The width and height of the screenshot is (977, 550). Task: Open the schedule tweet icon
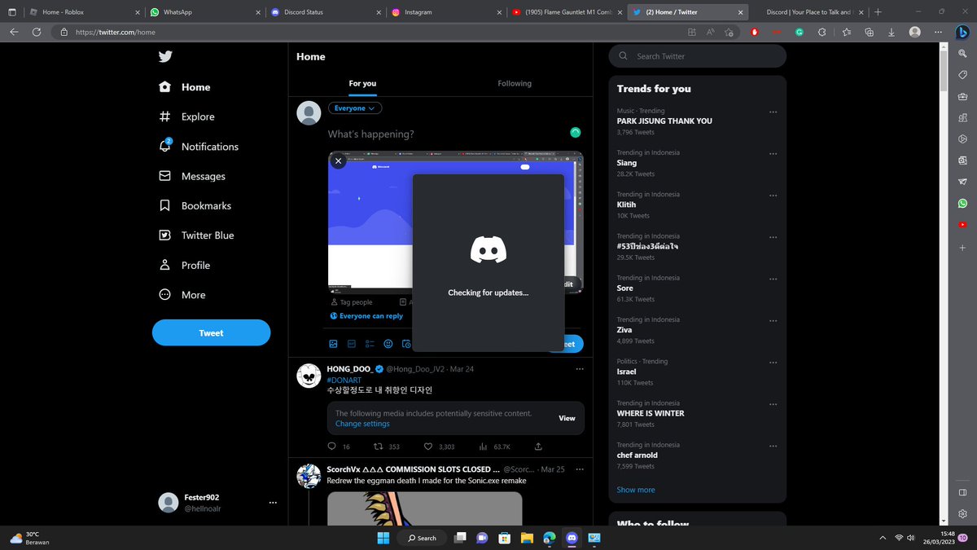tap(406, 344)
